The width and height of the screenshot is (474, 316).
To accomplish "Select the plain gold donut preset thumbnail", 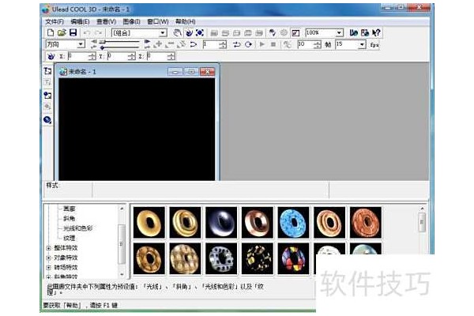I will tap(149, 223).
